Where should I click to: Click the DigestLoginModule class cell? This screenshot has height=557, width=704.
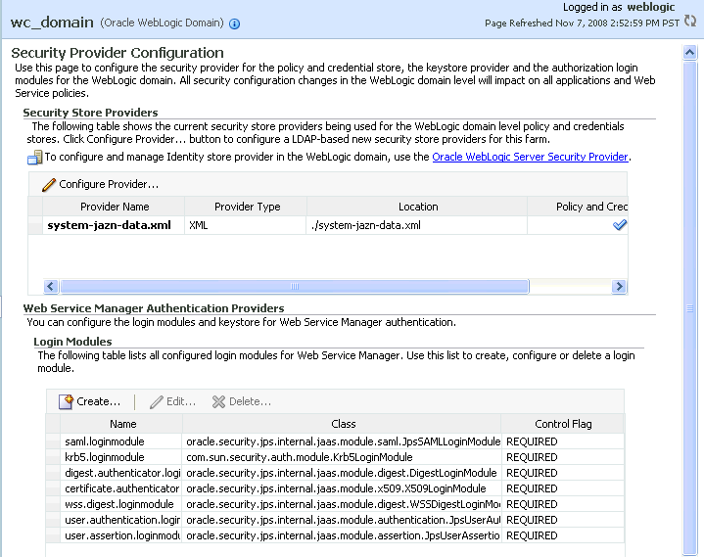[342, 473]
